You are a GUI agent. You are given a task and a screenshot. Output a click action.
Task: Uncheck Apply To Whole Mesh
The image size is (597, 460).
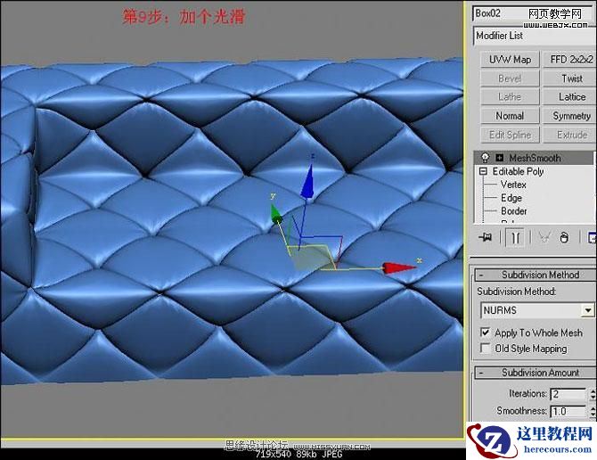coord(485,333)
